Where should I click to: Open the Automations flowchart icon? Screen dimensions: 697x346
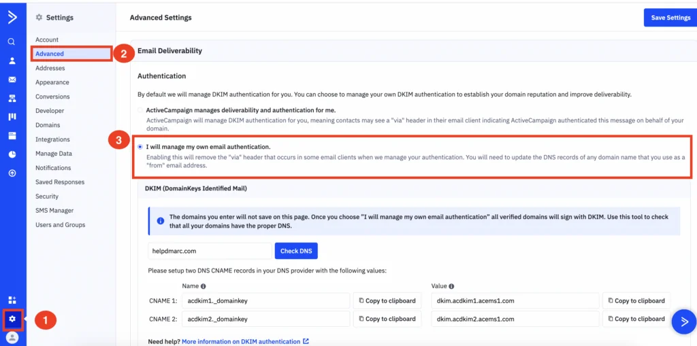pos(12,99)
